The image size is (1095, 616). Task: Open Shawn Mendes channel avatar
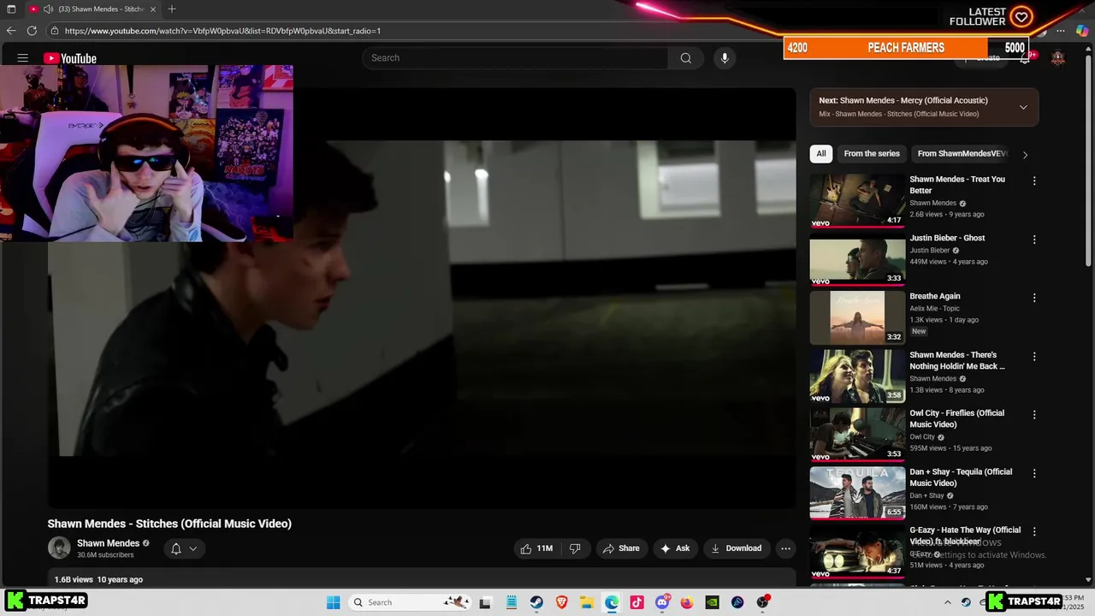tap(59, 548)
